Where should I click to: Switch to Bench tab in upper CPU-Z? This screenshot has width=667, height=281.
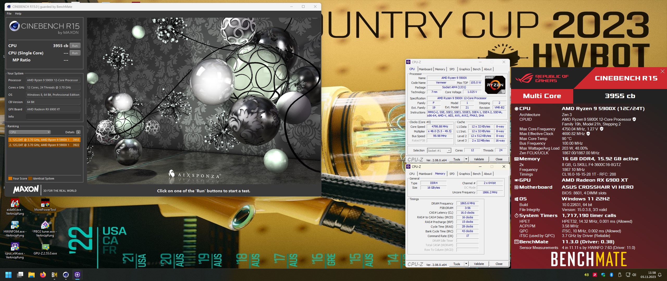[x=477, y=69]
